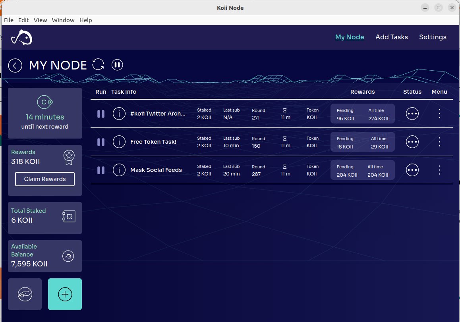
Task: Click the hourglass icon in Mask Social row
Action: pyautogui.click(x=284, y=167)
